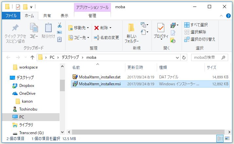Click the 削除 delete button
Image resolution: width=234 pixels, height=144 pixels.
tap(103, 28)
